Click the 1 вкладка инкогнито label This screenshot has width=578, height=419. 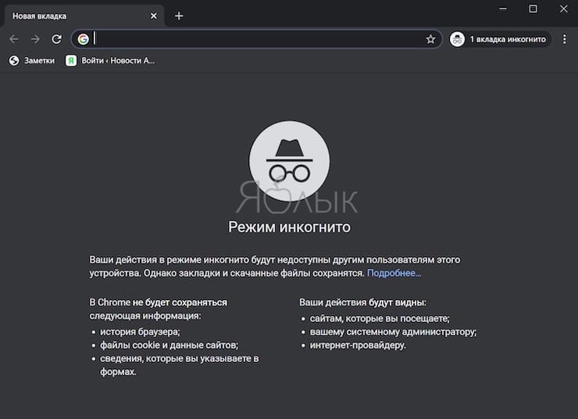[508, 39]
